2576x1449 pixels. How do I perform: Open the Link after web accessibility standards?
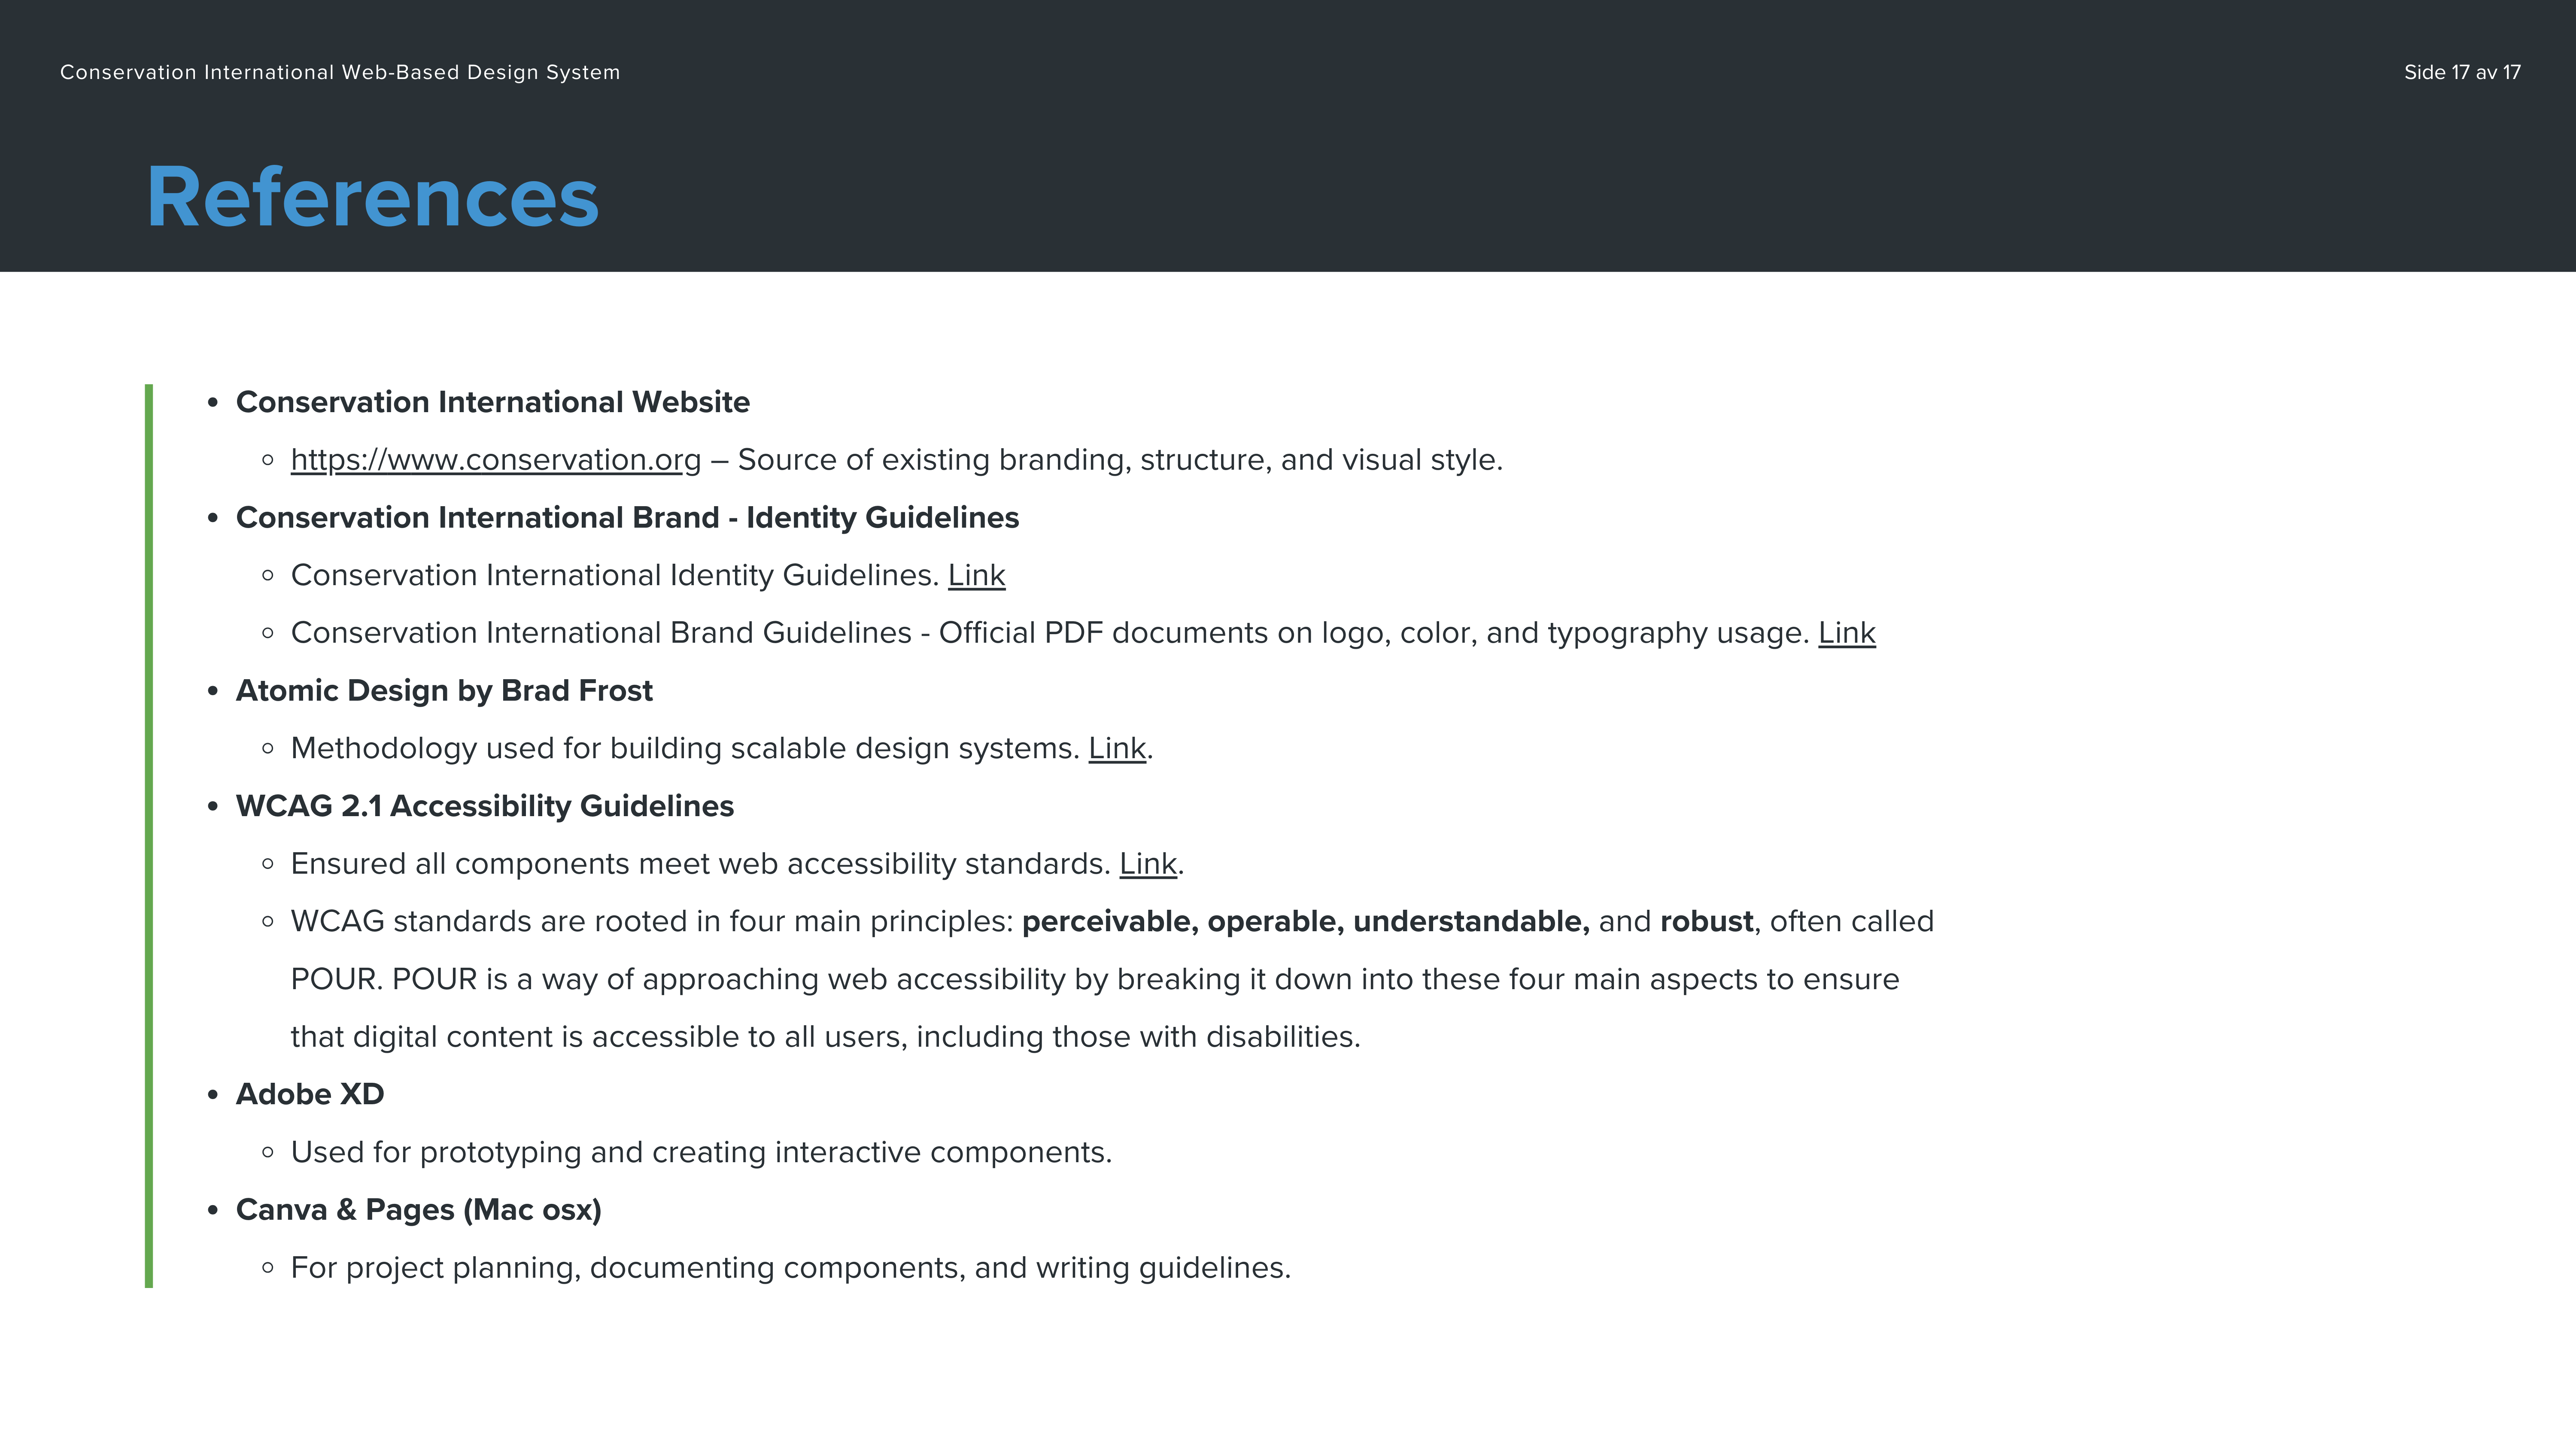pyautogui.click(x=1147, y=864)
